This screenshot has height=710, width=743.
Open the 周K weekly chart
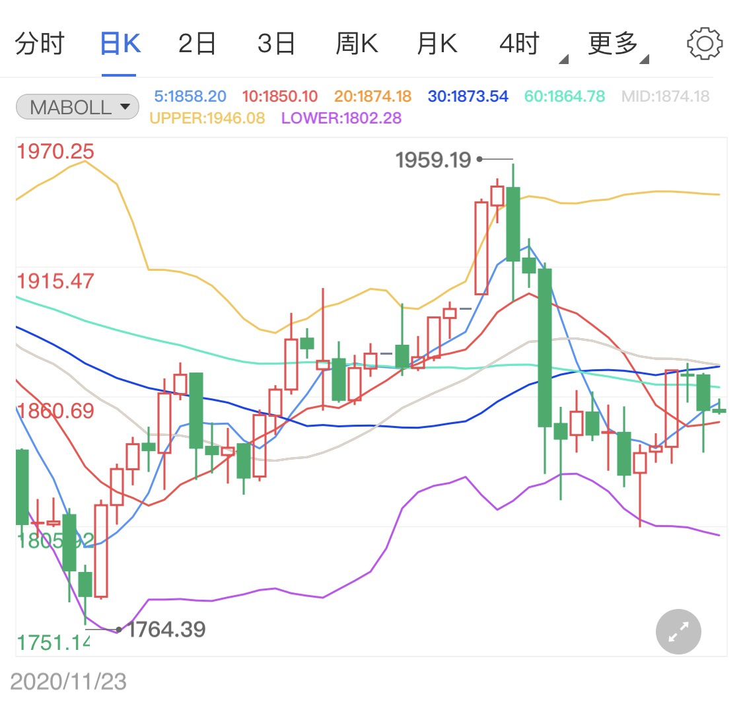click(357, 44)
